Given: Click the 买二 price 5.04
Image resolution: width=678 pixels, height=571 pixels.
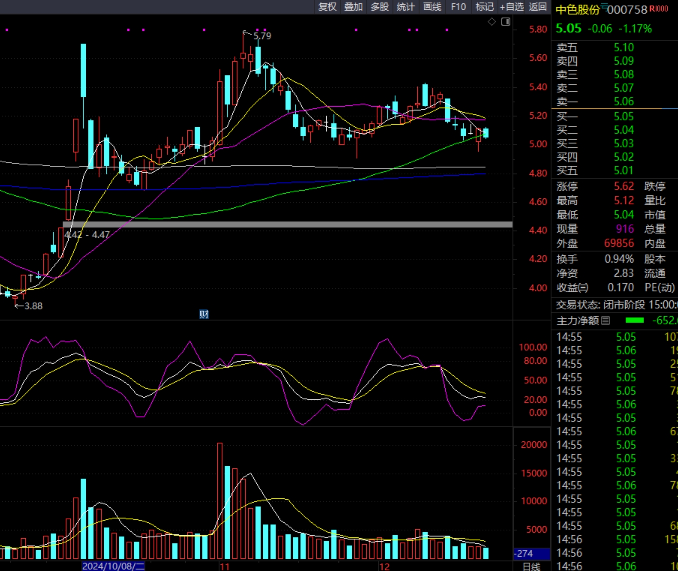Looking at the screenshot, I should tap(624, 130).
